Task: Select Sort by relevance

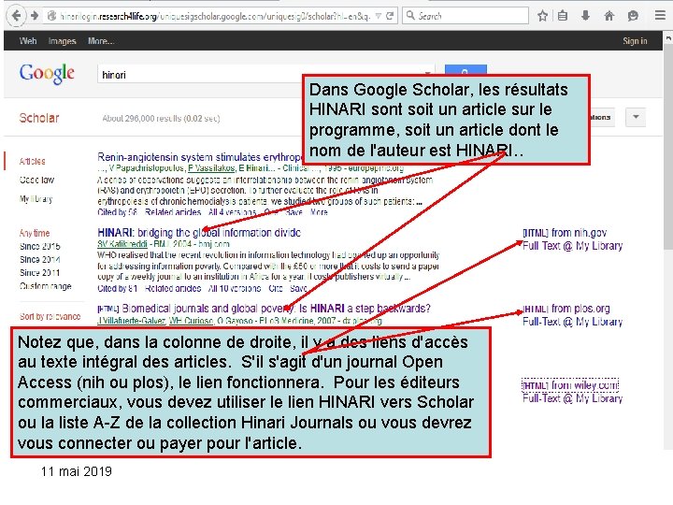Action: click(50, 316)
